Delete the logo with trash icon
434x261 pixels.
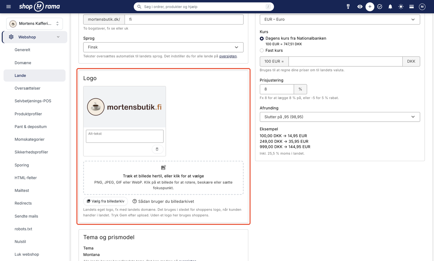tap(157, 149)
